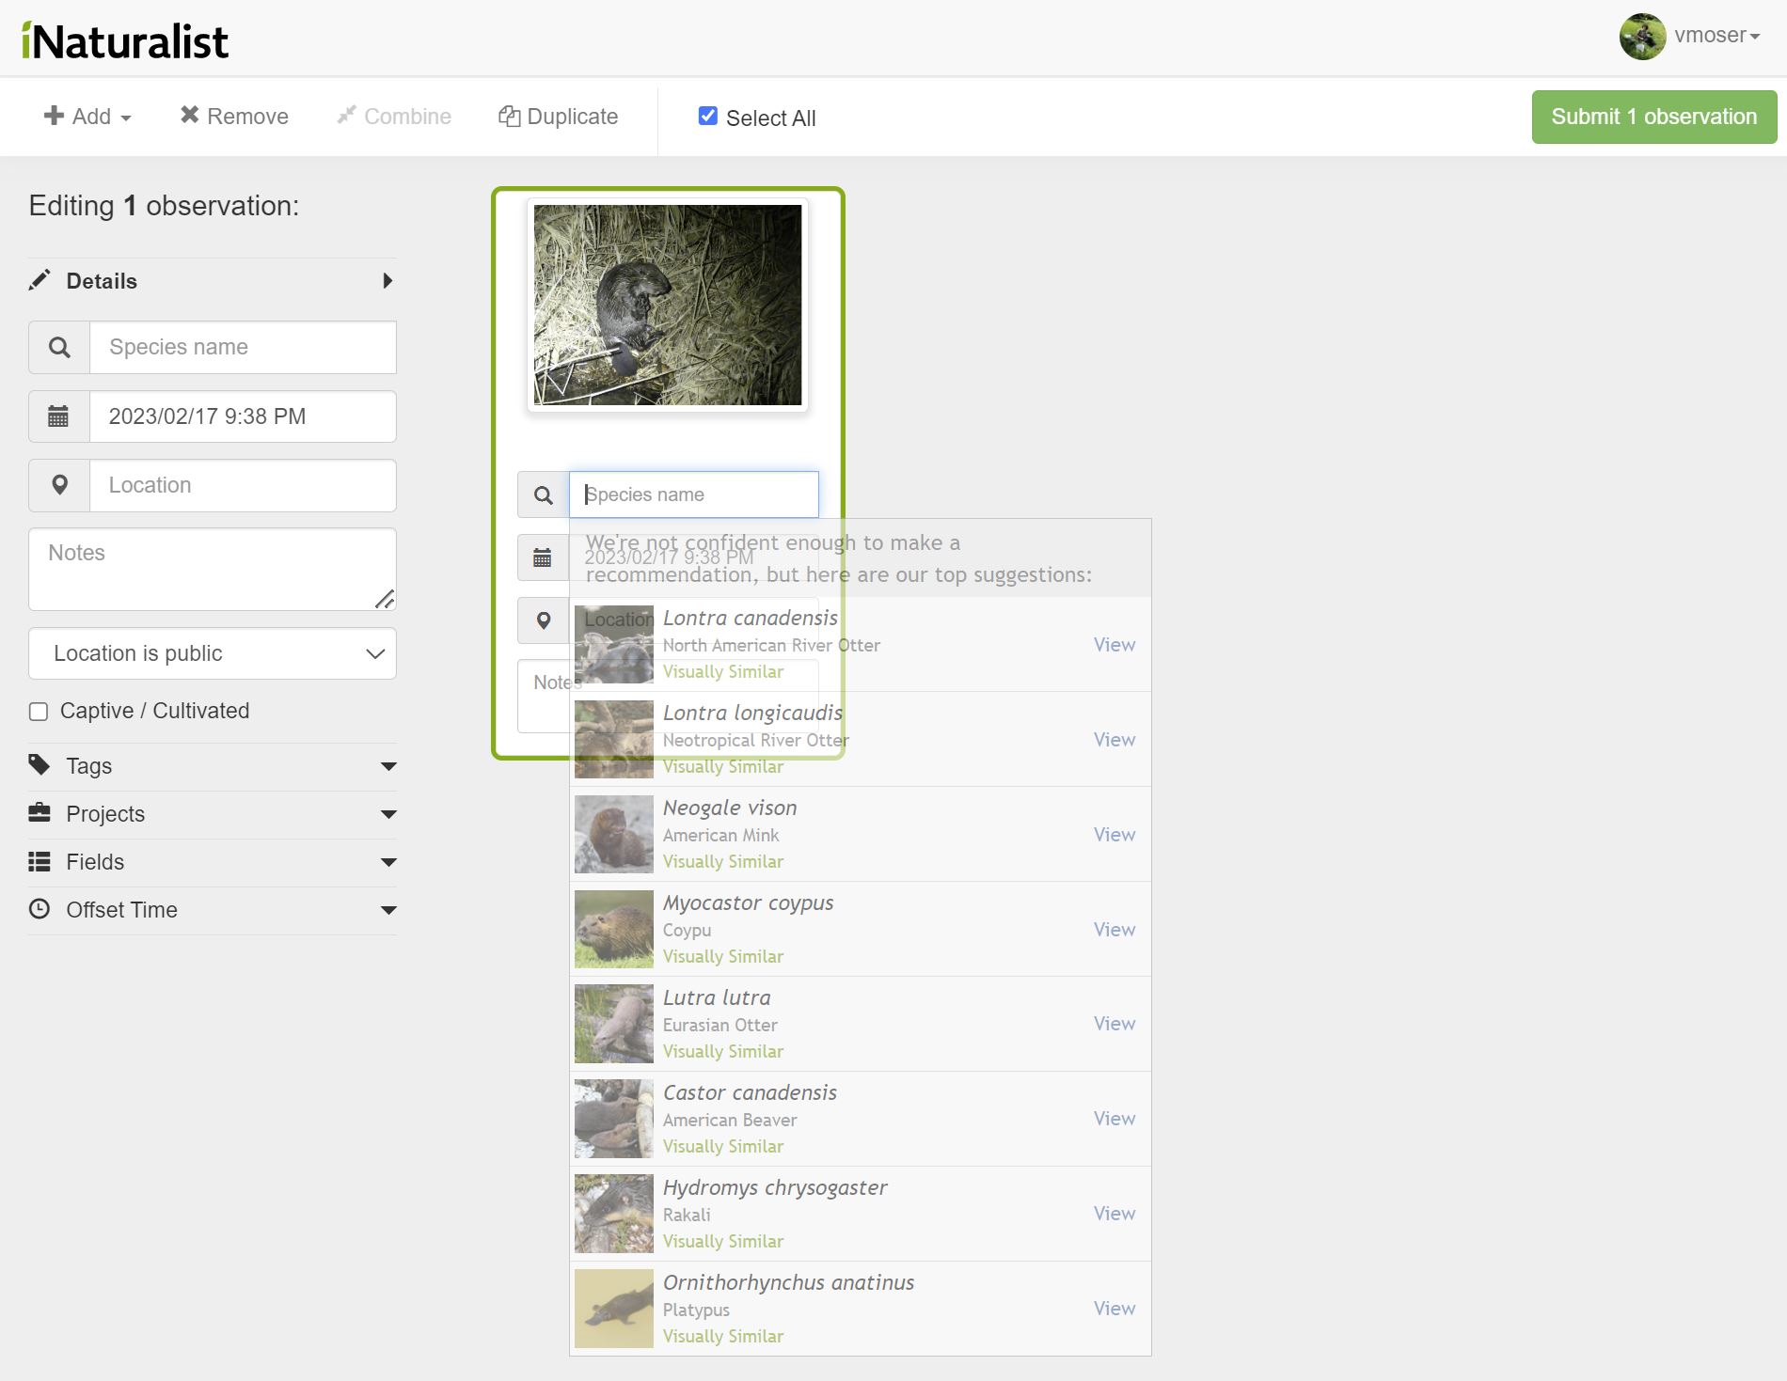1787x1381 pixels.
Task: Open the vmoser user menu
Action: [x=1716, y=36]
